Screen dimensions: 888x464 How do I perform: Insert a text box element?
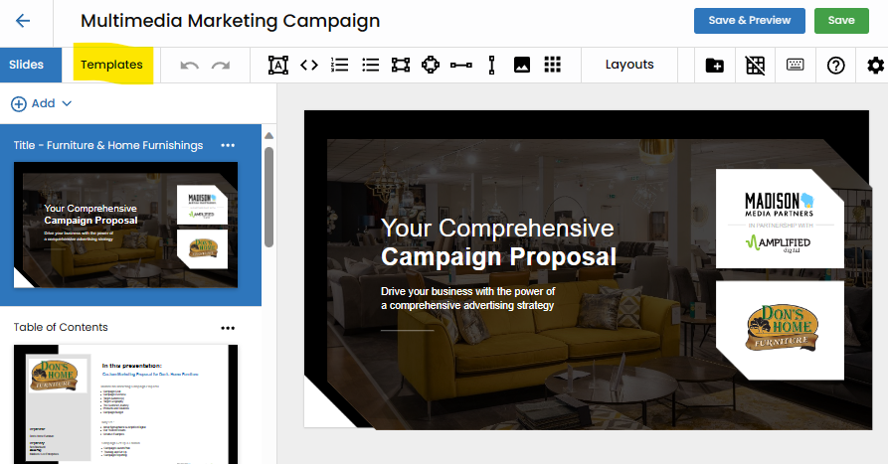click(x=278, y=66)
